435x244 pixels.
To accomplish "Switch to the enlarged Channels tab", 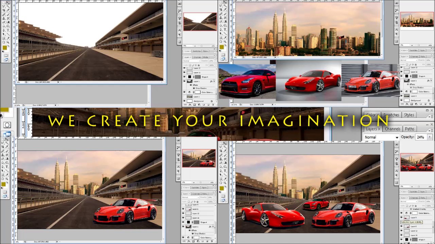I will point(392,129).
